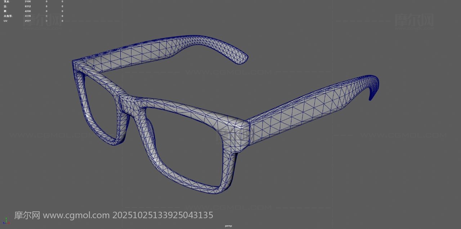This screenshot has width=461, height=229.
Task: Click the curved ear tip of far temple
Action: 242,58
